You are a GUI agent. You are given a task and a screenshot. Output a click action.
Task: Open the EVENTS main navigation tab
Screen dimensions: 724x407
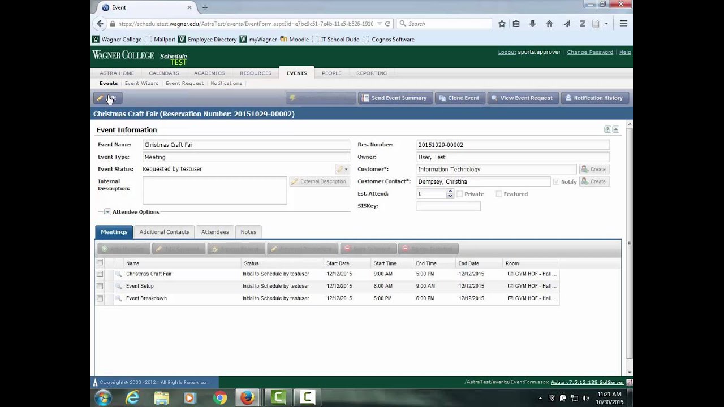tap(296, 73)
